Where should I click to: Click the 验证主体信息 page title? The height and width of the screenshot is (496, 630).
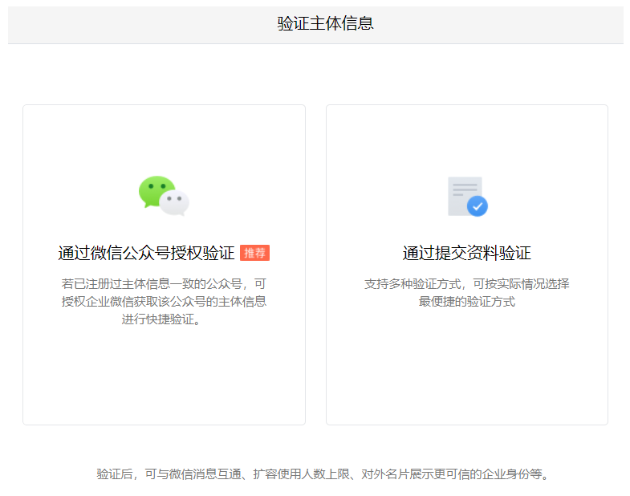coord(325,23)
